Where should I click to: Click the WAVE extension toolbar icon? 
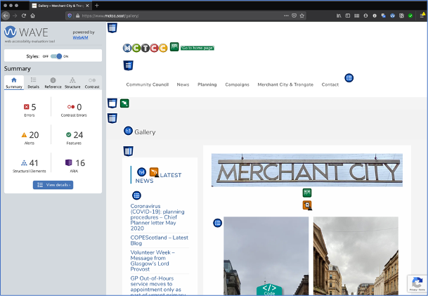point(393,16)
